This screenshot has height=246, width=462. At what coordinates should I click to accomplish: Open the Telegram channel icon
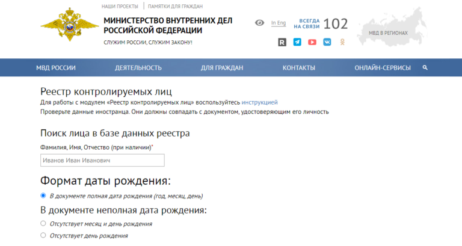click(x=297, y=42)
